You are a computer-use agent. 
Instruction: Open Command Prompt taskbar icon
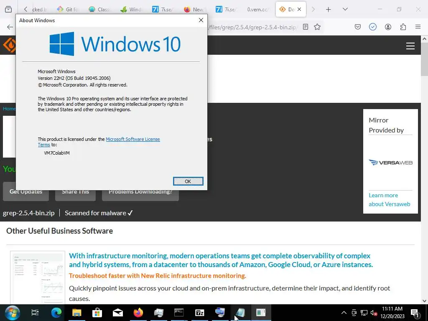[x=179, y=313]
